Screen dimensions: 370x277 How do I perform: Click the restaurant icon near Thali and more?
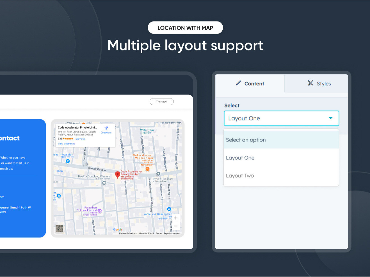(x=147, y=169)
